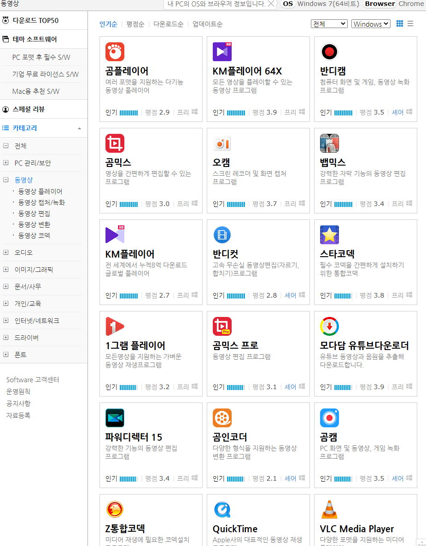This screenshot has width=426, height=546.
Task: Open the 곰캠 blue record icon
Action: click(x=329, y=418)
